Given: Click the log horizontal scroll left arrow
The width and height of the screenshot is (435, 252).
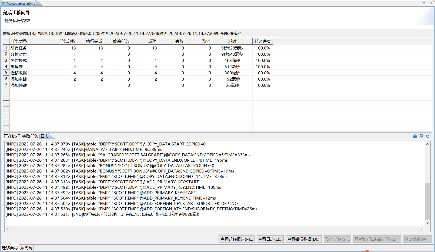Looking at the screenshot, I should coord(8,229).
